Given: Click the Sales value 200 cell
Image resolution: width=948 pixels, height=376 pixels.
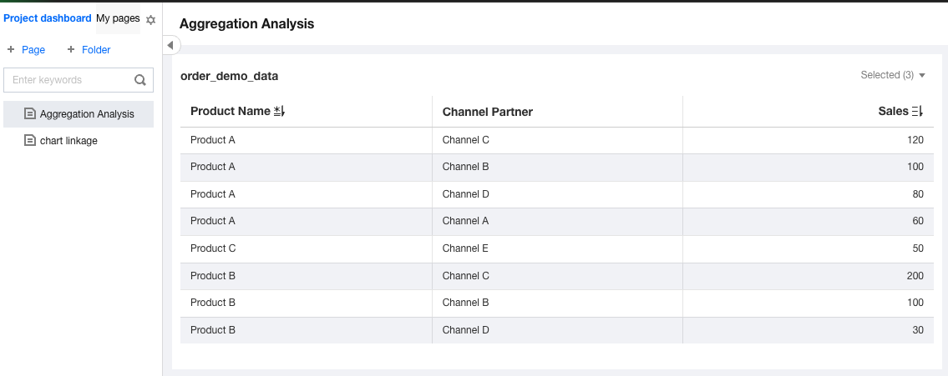Looking at the screenshot, I should (915, 276).
